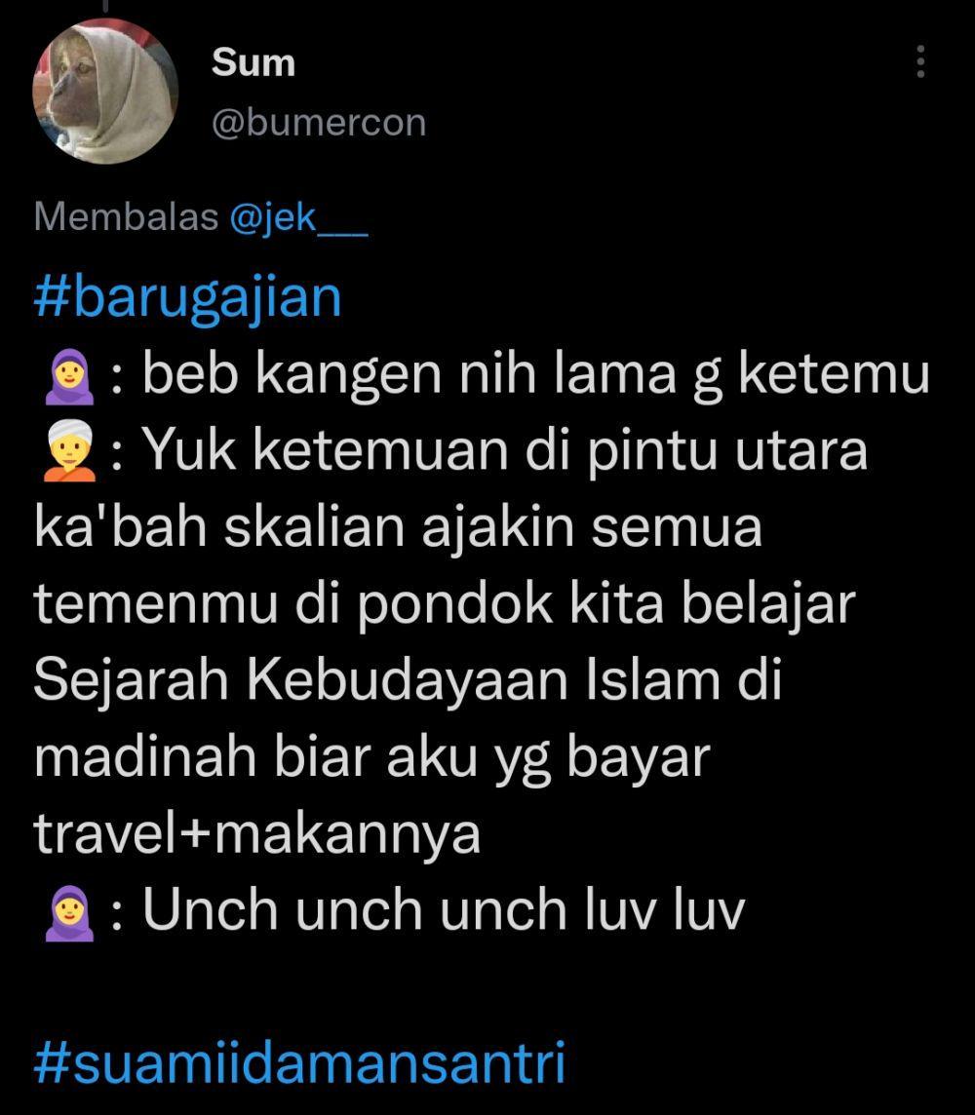The width and height of the screenshot is (975, 1115).
Task: Click the text "Sejarah Kebudayaan Islam di"
Action: 409,681
